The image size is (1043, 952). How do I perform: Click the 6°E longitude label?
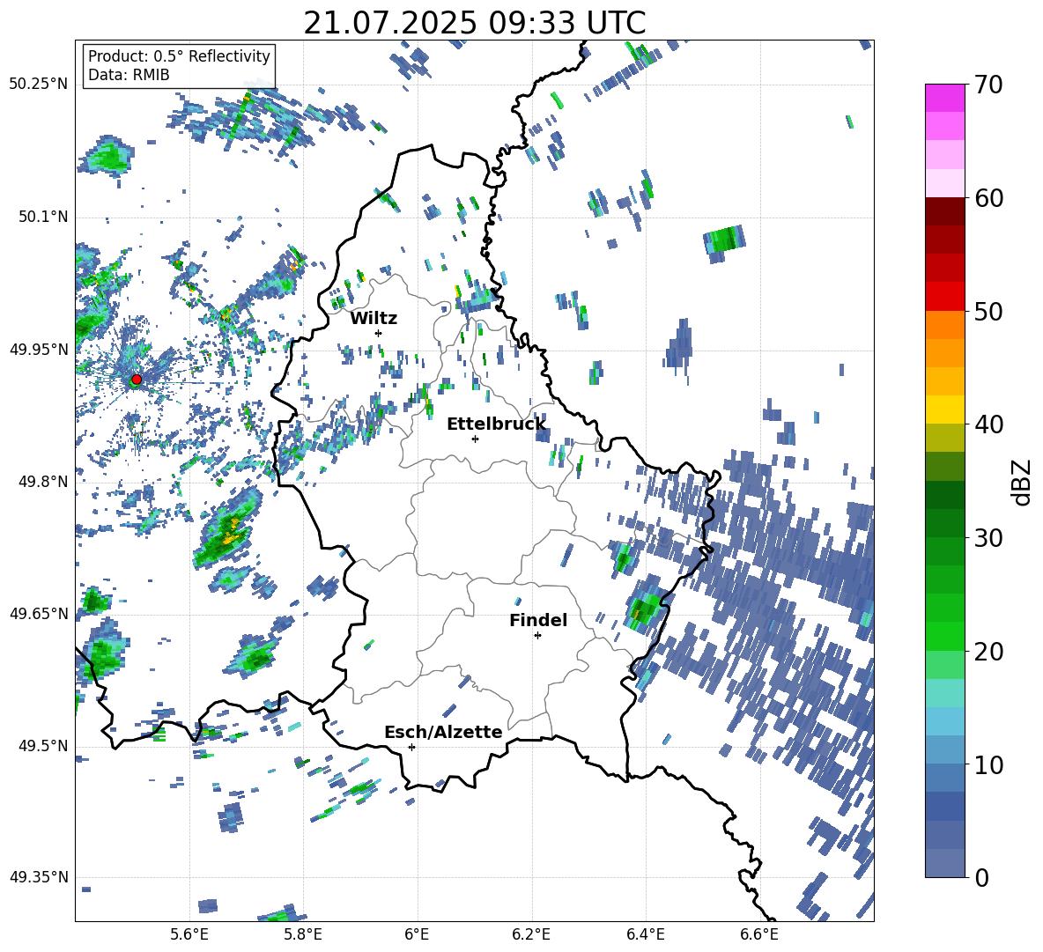pyautogui.click(x=417, y=934)
